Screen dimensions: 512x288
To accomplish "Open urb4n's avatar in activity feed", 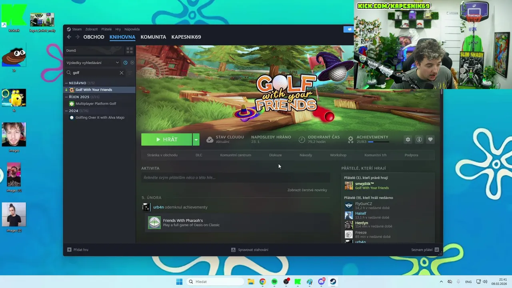I will click(x=146, y=207).
